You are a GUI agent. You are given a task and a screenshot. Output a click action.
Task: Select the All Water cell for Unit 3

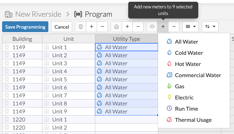(x=126, y=63)
